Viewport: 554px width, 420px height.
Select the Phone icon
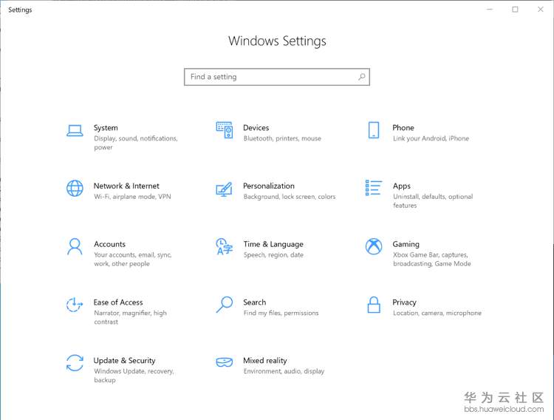click(x=374, y=130)
